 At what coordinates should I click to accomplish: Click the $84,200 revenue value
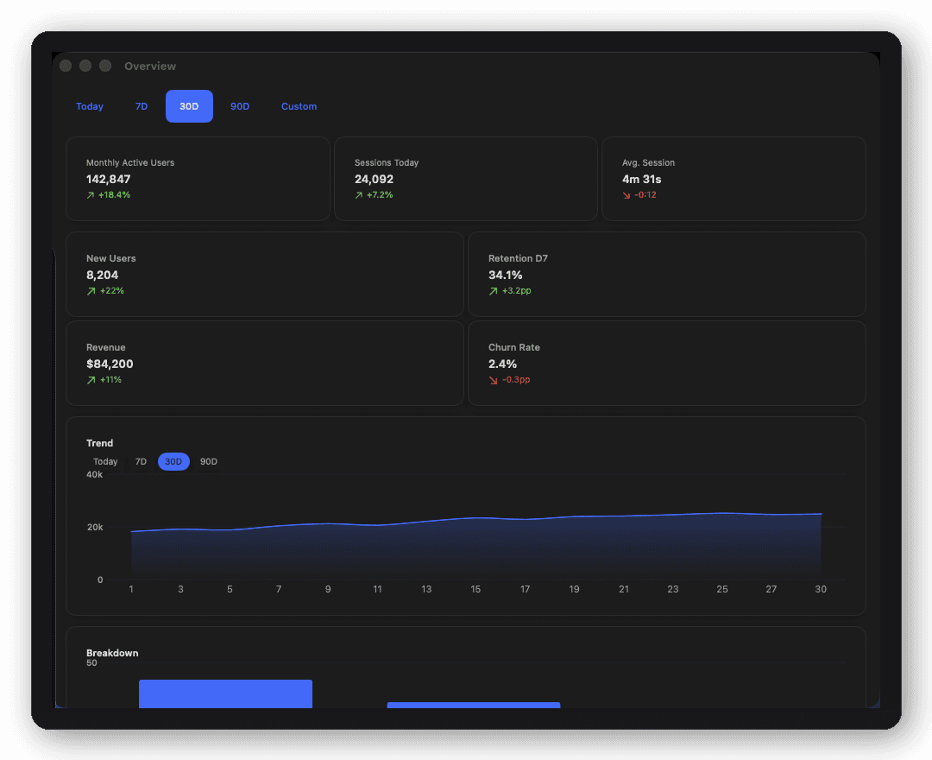110,364
